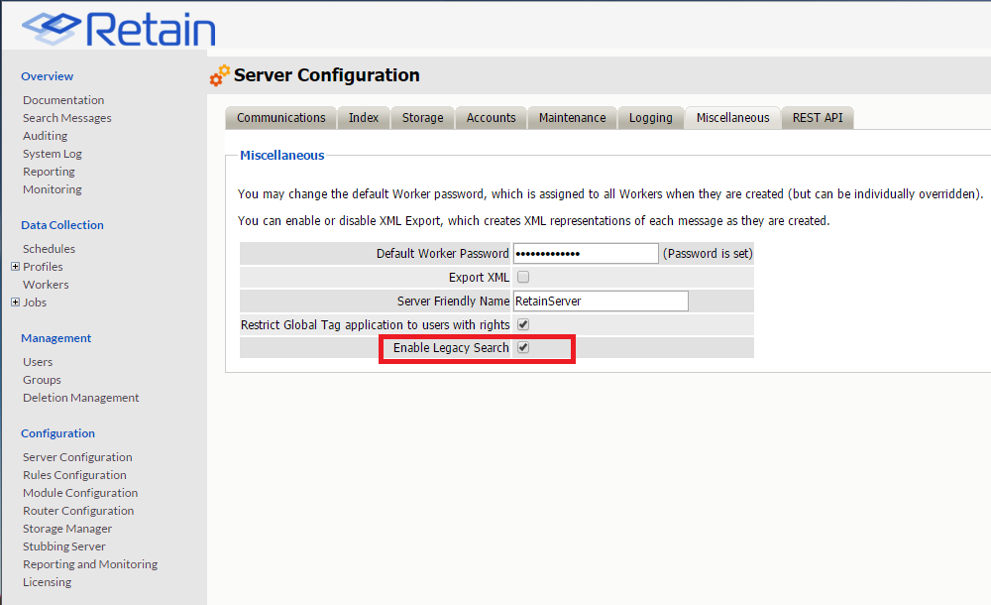This screenshot has width=991, height=605.
Task: Open Deletion Management
Action: [x=81, y=398]
